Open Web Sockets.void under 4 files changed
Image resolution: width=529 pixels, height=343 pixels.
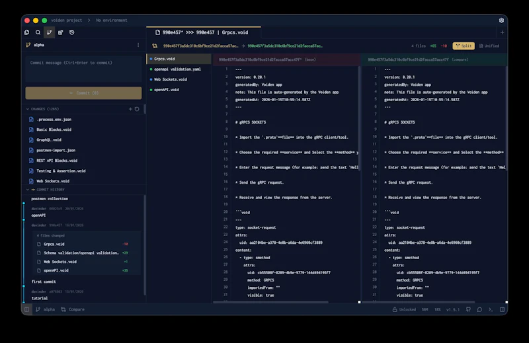click(60, 262)
